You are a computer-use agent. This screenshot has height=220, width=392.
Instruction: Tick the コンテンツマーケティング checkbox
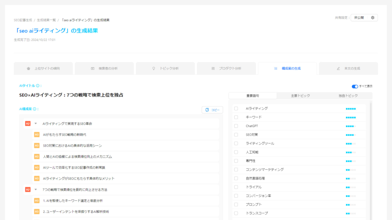(x=236, y=170)
